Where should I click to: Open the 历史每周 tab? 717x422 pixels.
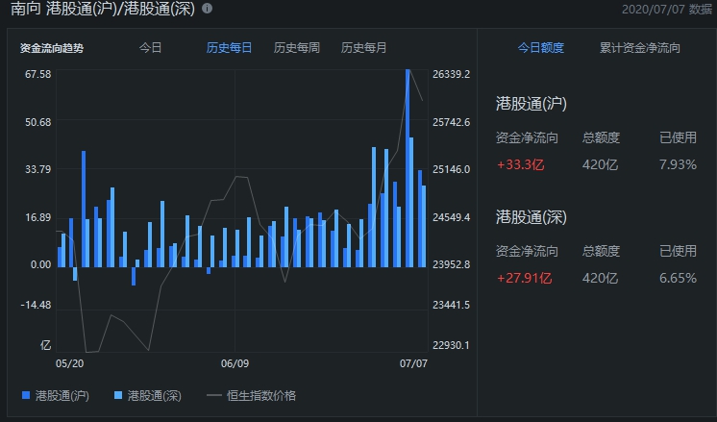click(296, 47)
